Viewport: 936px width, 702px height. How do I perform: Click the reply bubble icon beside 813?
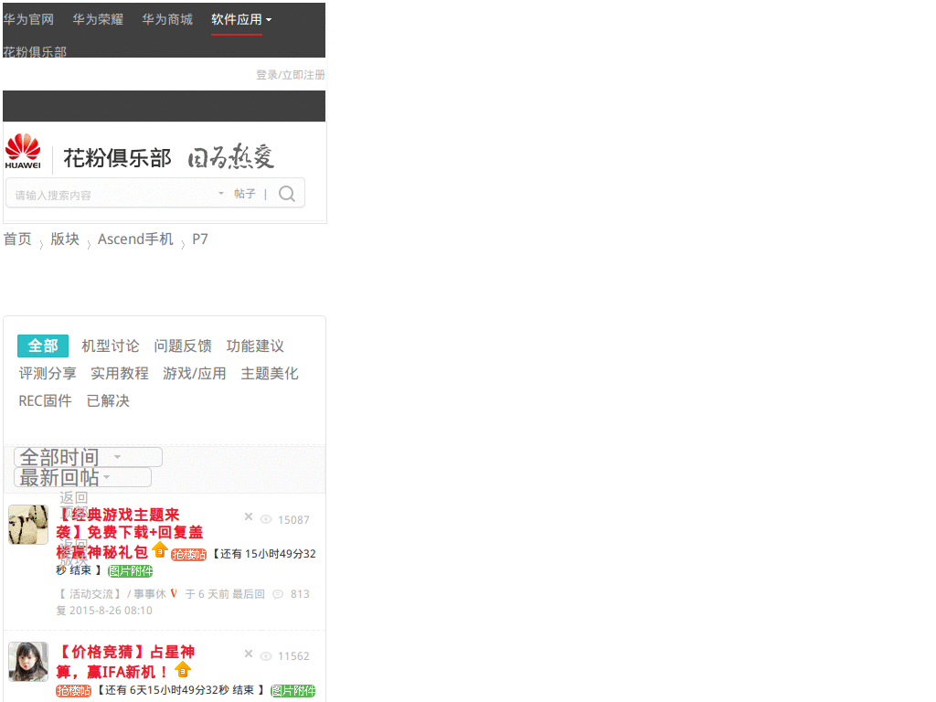click(x=278, y=594)
